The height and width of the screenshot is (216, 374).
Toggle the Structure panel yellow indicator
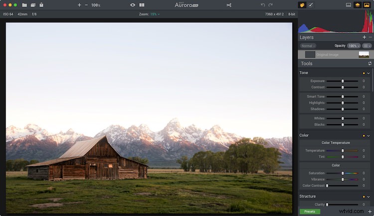(x=364, y=197)
